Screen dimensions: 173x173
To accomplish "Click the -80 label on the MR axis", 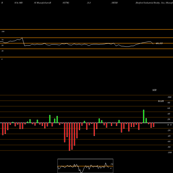I will point(169,147).
